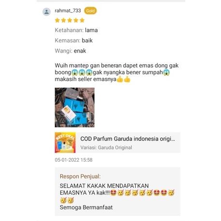Screen dimensions: 221x221
Task: Select the Semoga Bermanfaat reply text
Action: pos(86,207)
